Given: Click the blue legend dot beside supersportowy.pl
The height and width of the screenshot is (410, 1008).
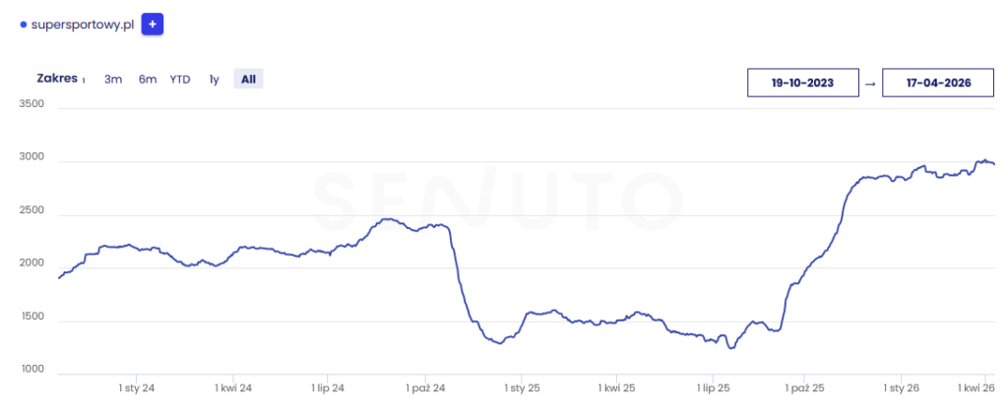Looking at the screenshot, I should click(x=24, y=25).
